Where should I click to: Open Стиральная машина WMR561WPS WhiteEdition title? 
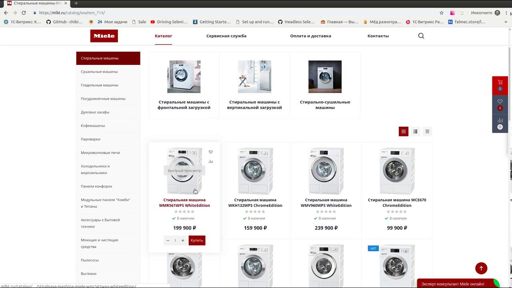(184, 203)
